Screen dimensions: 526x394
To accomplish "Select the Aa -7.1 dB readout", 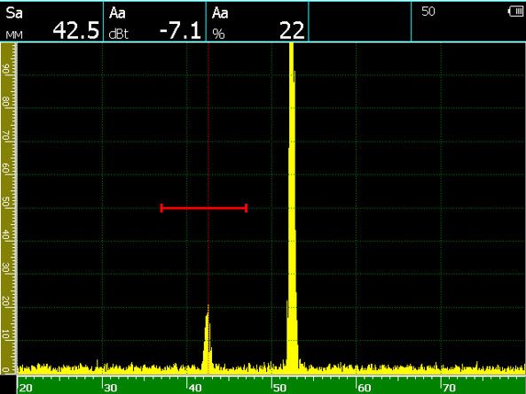I will pos(154,22).
